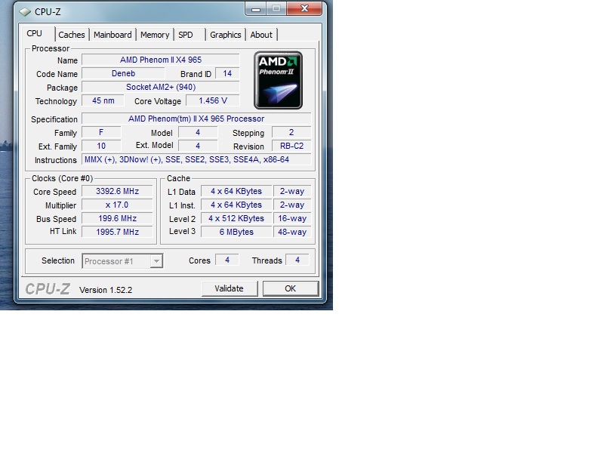Click the instructions list starting with 'MMX (+)'
Image resolution: width=604 pixels, height=453 pixels.
pos(196,159)
